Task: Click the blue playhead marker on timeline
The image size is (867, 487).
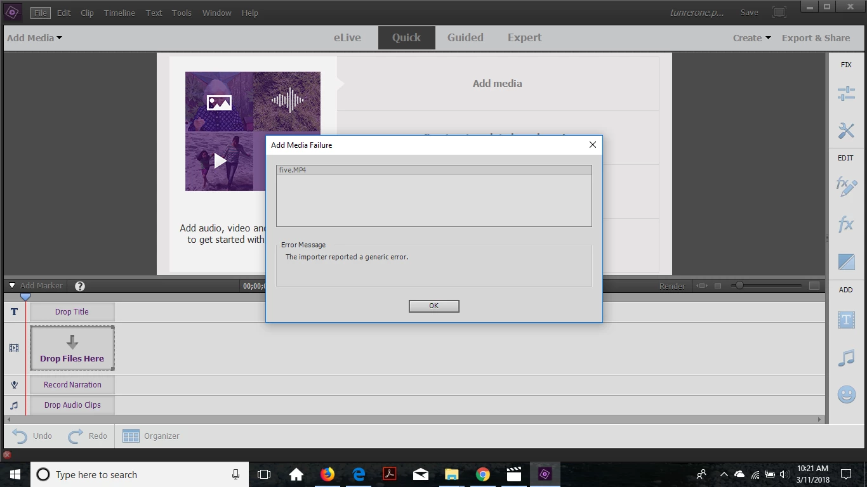Action: coord(25,297)
